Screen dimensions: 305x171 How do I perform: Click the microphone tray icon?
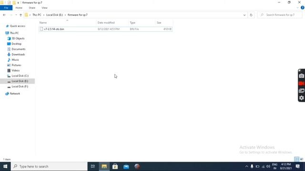[x=252, y=166]
